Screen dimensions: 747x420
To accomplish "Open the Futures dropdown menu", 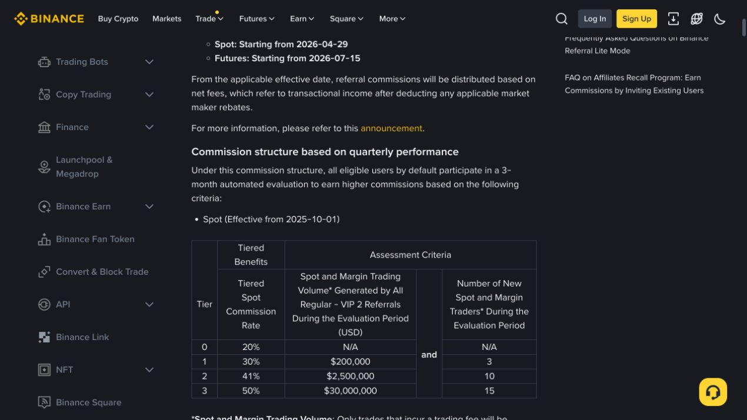I will point(256,19).
